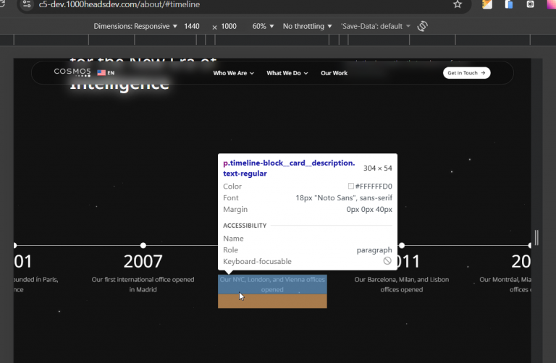The height and width of the screenshot is (363, 556).
Task: Open the 60% zoom dropdown
Action: point(263,26)
